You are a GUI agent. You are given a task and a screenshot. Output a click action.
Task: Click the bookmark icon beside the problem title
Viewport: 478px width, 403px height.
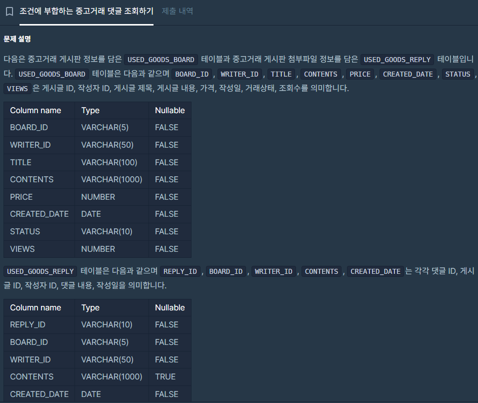click(9, 12)
